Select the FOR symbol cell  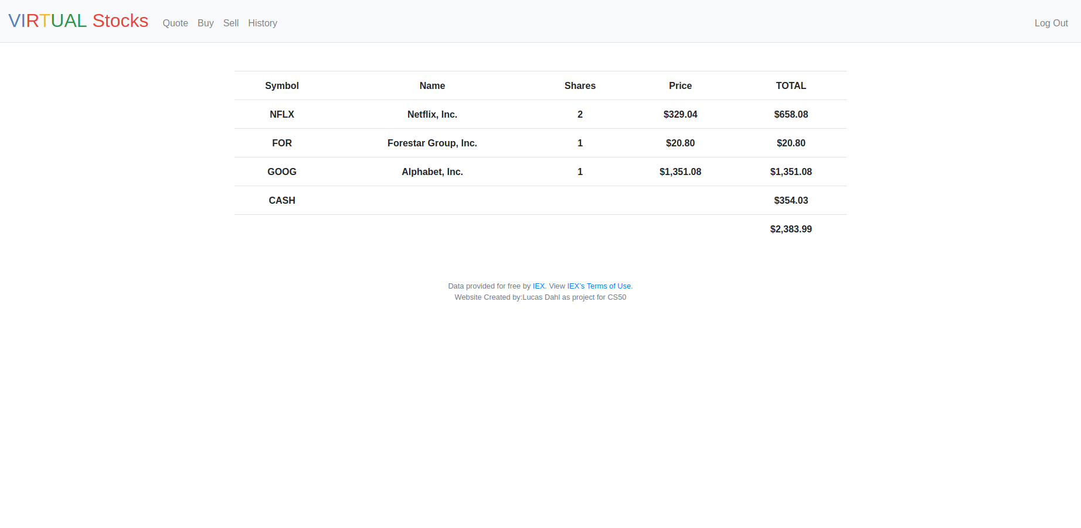[x=282, y=143]
